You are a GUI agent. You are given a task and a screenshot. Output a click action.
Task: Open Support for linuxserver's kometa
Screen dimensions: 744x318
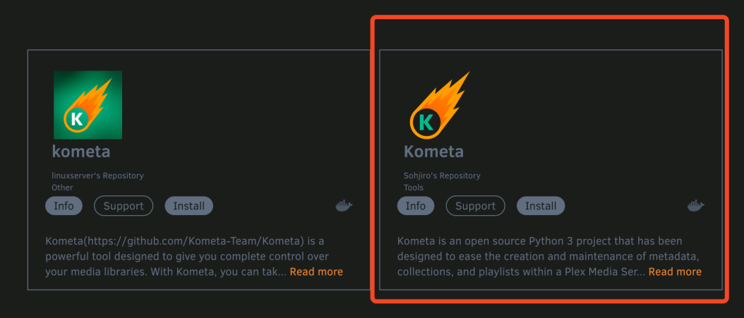124,206
